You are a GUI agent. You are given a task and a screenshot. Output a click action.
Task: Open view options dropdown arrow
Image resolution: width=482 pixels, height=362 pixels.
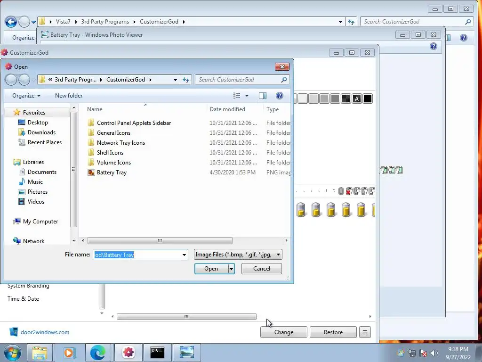tap(247, 96)
